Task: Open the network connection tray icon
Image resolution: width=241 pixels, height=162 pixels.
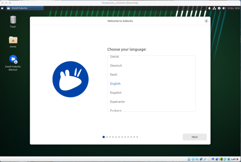Action: [214, 8]
